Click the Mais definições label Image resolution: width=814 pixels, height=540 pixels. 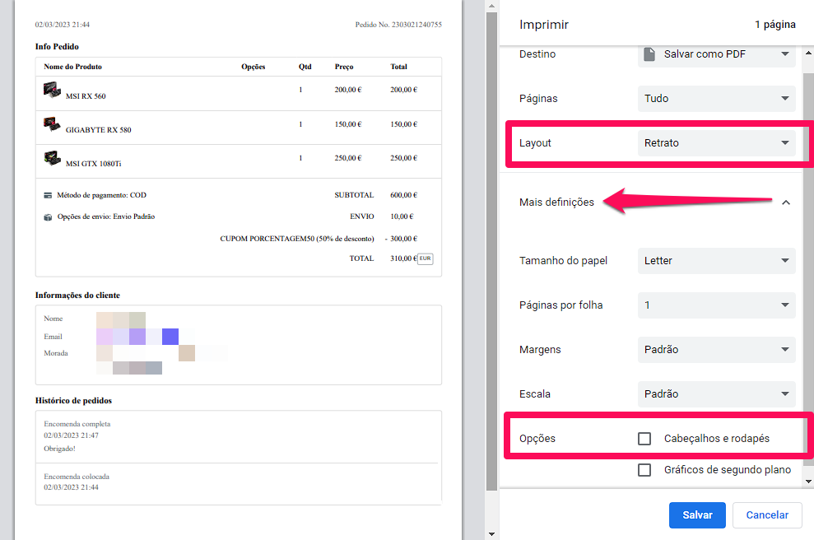coord(556,202)
